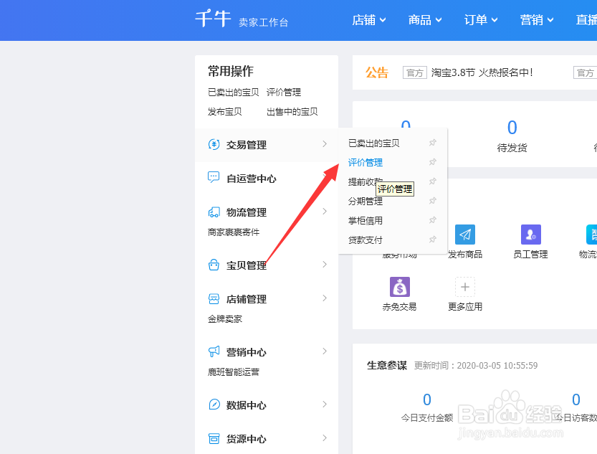Open 员工管理 employee management icon
The image size is (597, 454).
tap(530, 235)
